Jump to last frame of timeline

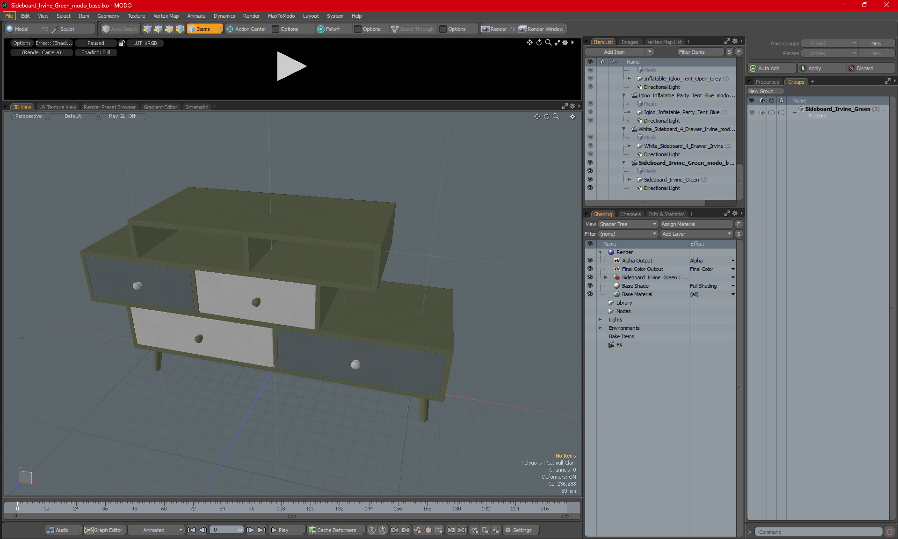[x=262, y=530]
